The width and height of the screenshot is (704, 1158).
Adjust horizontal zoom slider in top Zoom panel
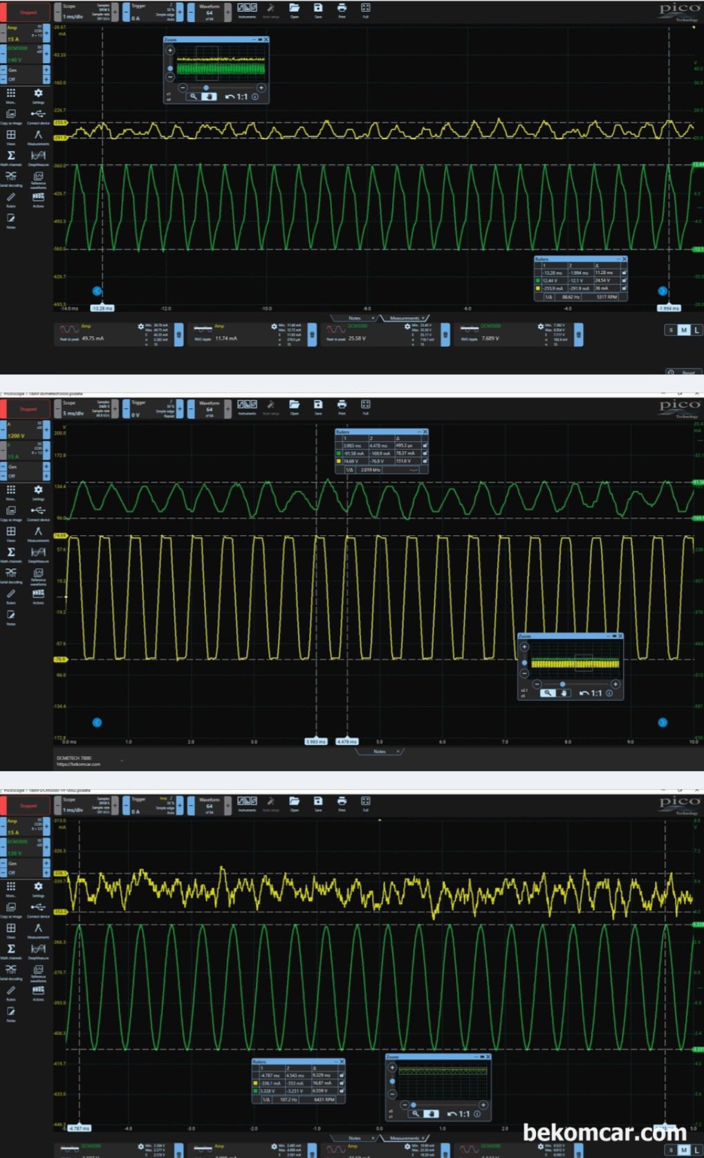click(x=205, y=88)
